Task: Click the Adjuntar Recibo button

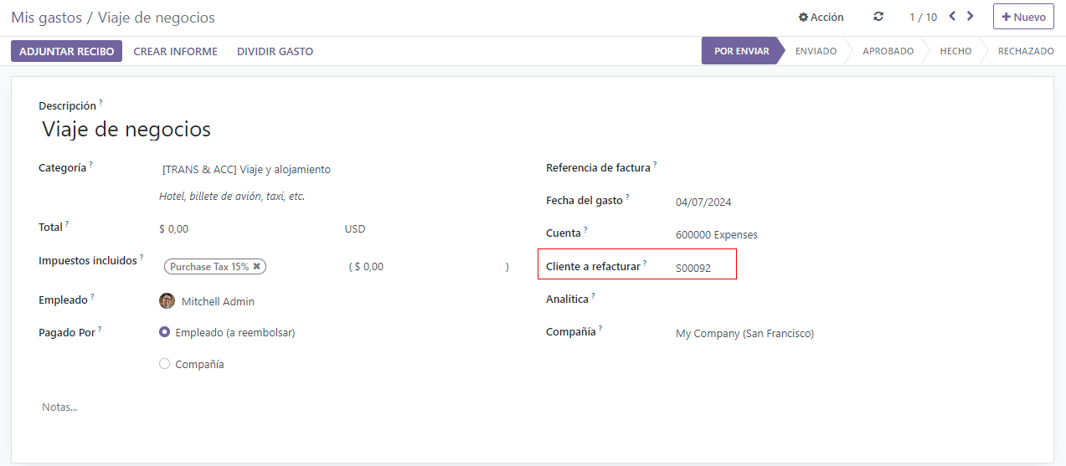Action: [66, 51]
